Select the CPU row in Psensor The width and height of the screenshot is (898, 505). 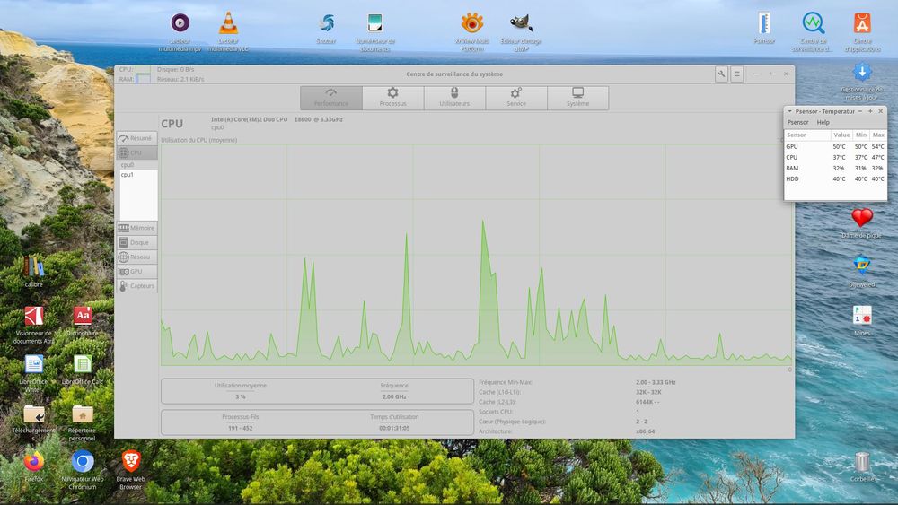[835, 157]
